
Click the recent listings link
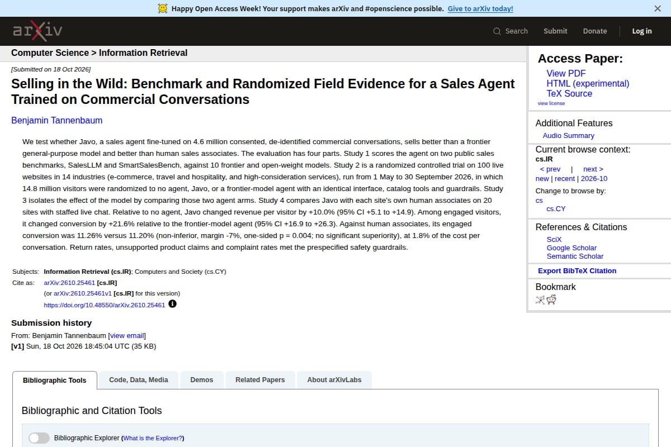(565, 179)
